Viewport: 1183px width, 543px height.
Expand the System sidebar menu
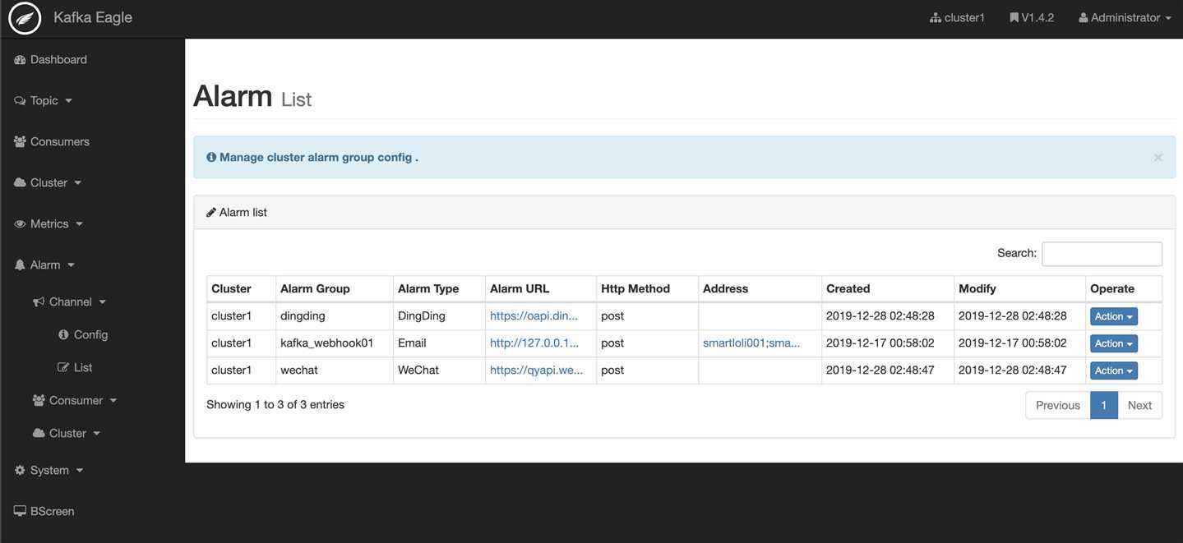[x=49, y=470]
